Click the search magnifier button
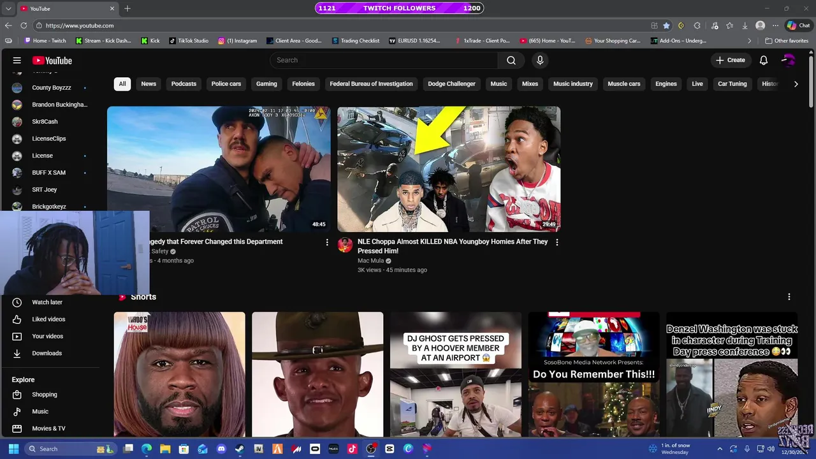The height and width of the screenshot is (459, 816). [x=511, y=60]
